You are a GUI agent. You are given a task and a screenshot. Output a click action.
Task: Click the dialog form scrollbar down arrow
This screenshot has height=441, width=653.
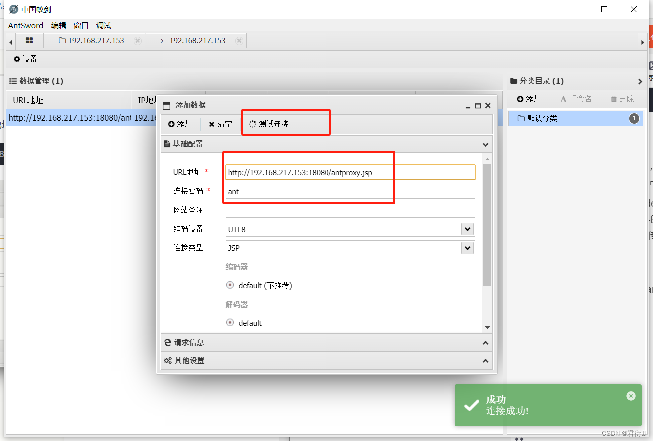click(488, 327)
